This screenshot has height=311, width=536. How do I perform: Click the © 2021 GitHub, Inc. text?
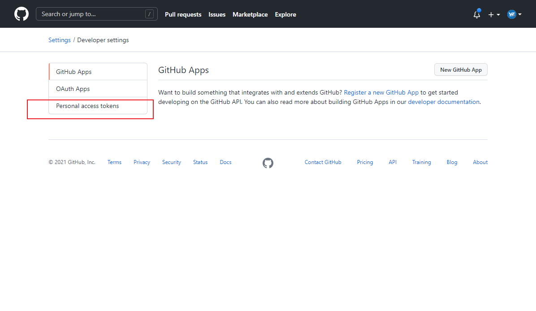(x=72, y=162)
